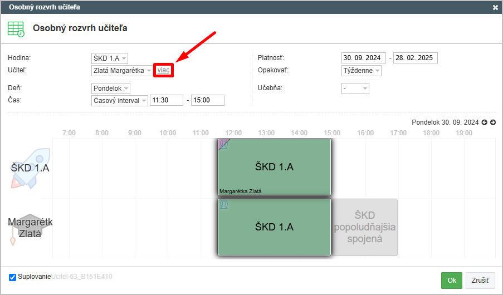The image size is (503, 295).
Task: Open the Hodina dropdown ŠKD 1.A
Action: pyautogui.click(x=110, y=58)
